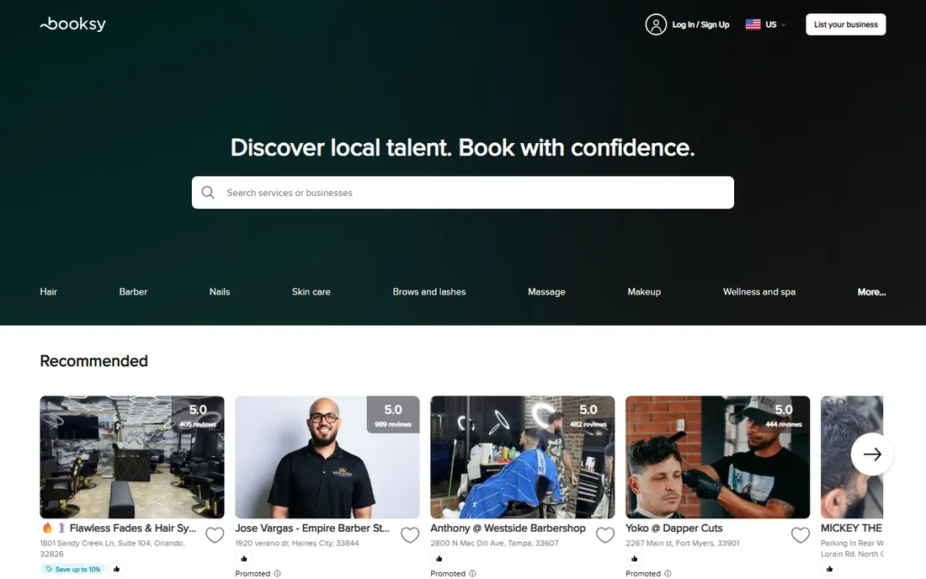Click Jose Vargas 989 reviews badge

tap(393, 415)
